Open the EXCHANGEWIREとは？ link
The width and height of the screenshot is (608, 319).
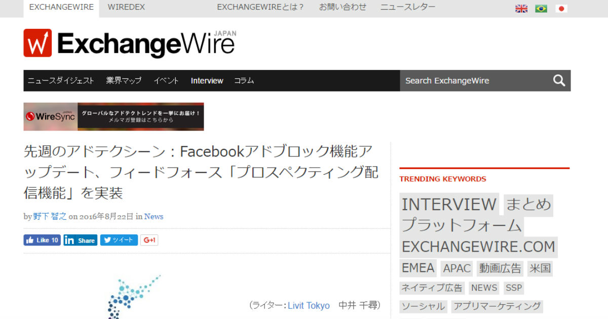(260, 7)
